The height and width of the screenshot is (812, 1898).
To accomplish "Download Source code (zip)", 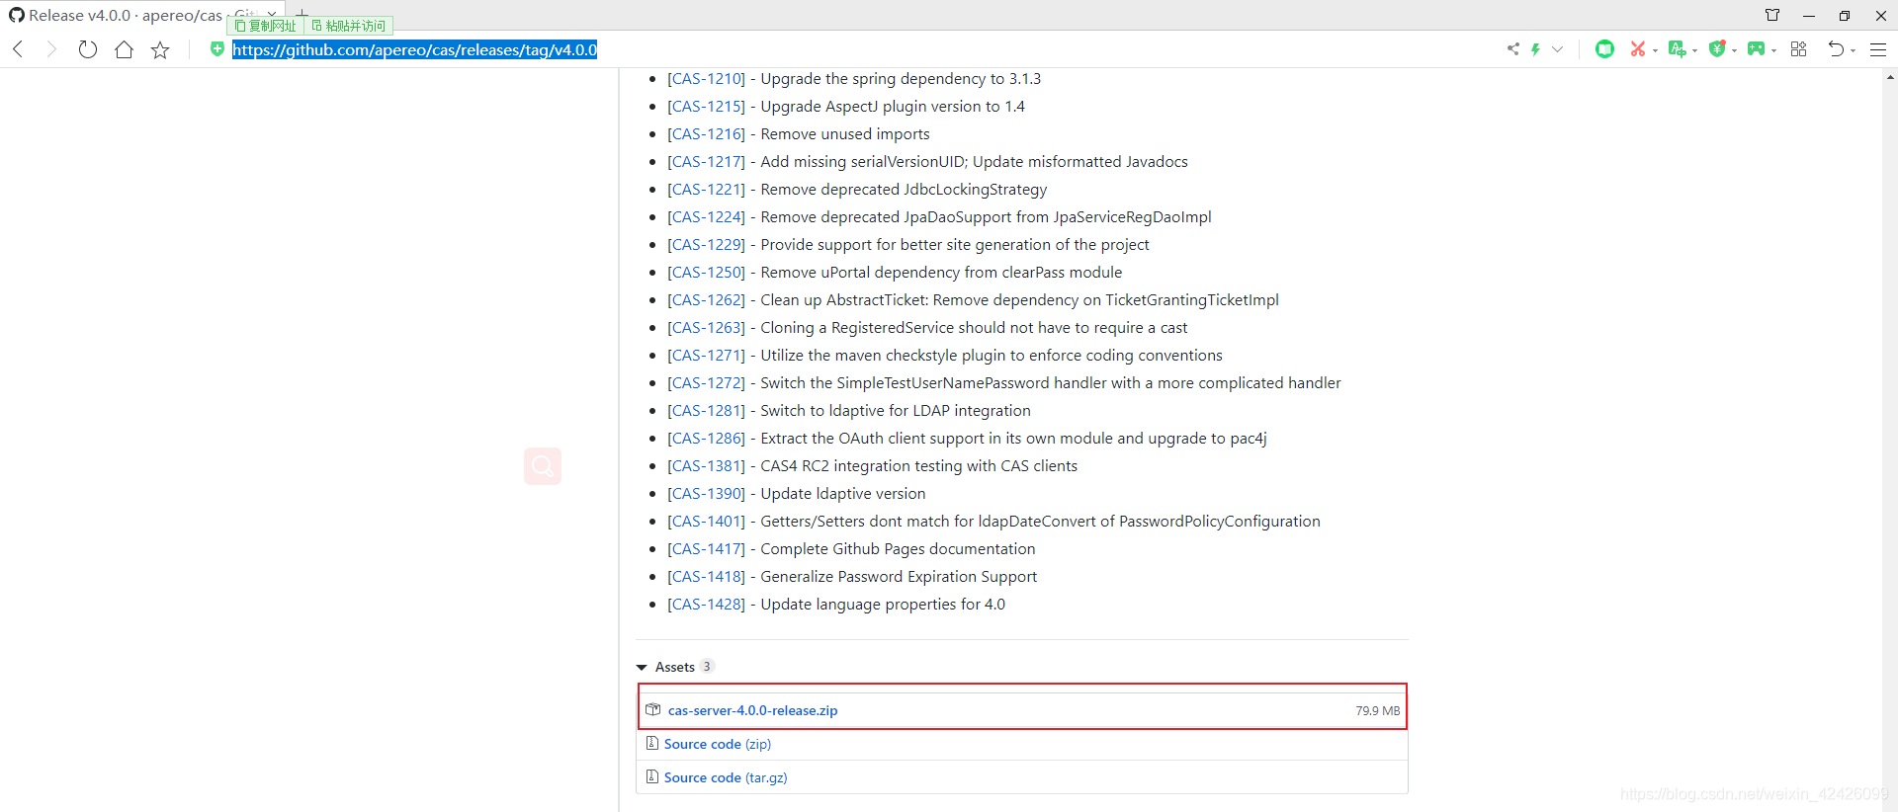I will [x=718, y=744].
